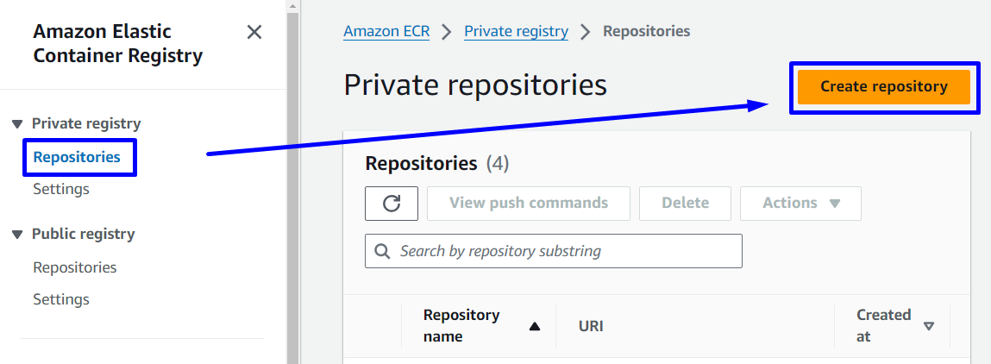
Task: Open Private registry Settings
Action: [x=61, y=189]
